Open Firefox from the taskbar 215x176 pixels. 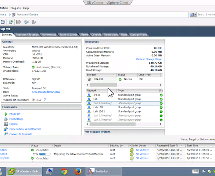78,171
